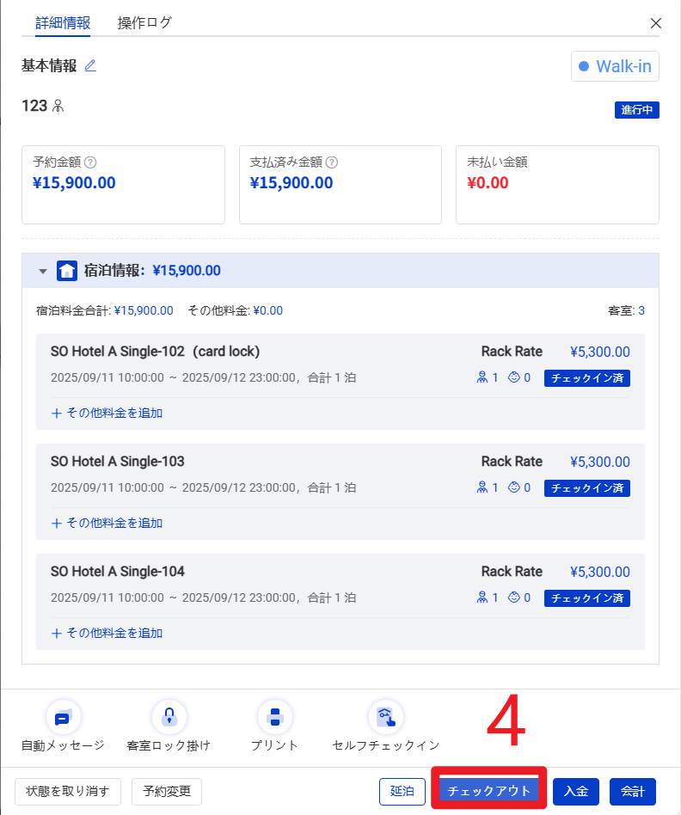This screenshot has width=681, height=815.
Task: Switch to the 操作ログ tab
Action: point(144,23)
